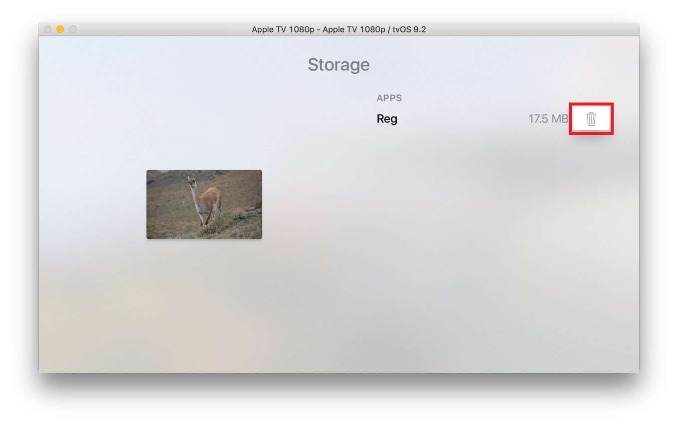Select the APPS section header

[389, 98]
